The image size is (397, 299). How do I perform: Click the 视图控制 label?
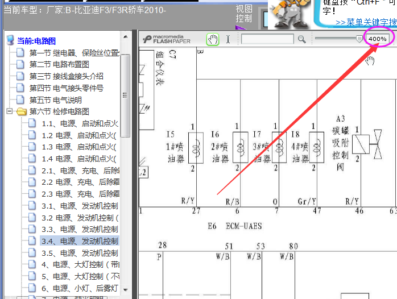tap(244, 14)
